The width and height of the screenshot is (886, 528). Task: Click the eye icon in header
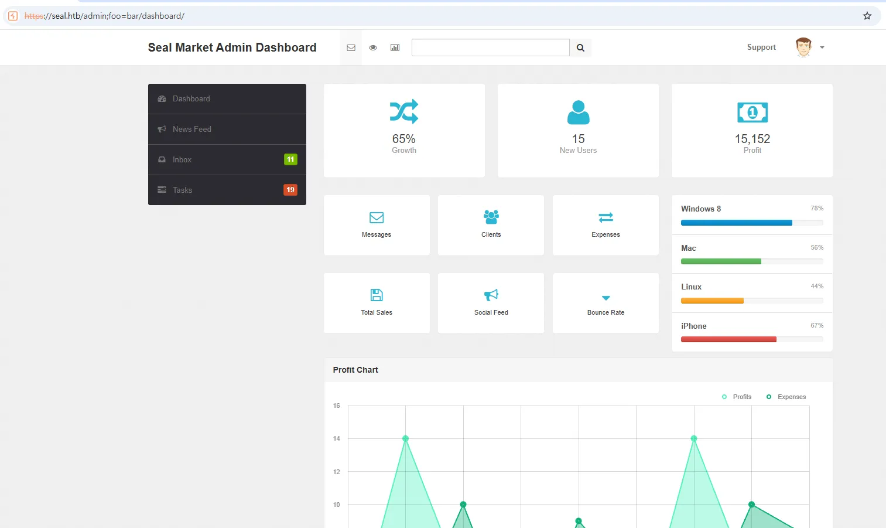pos(373,47)
